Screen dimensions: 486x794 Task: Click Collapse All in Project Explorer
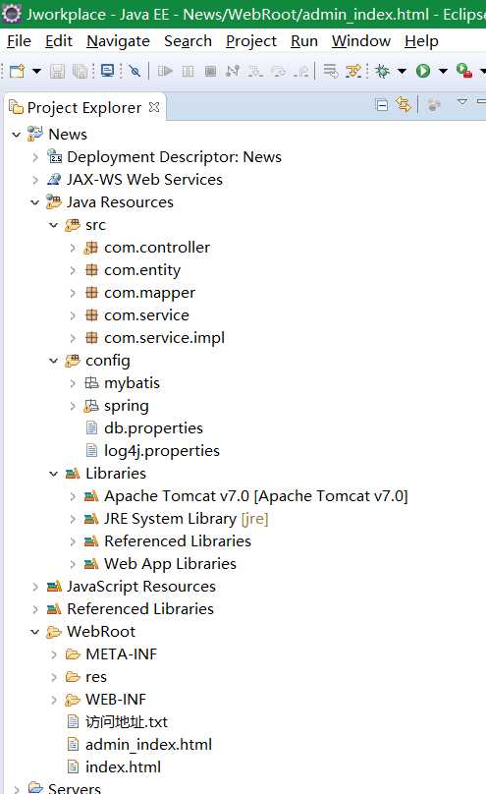click(x=382, y=105)
